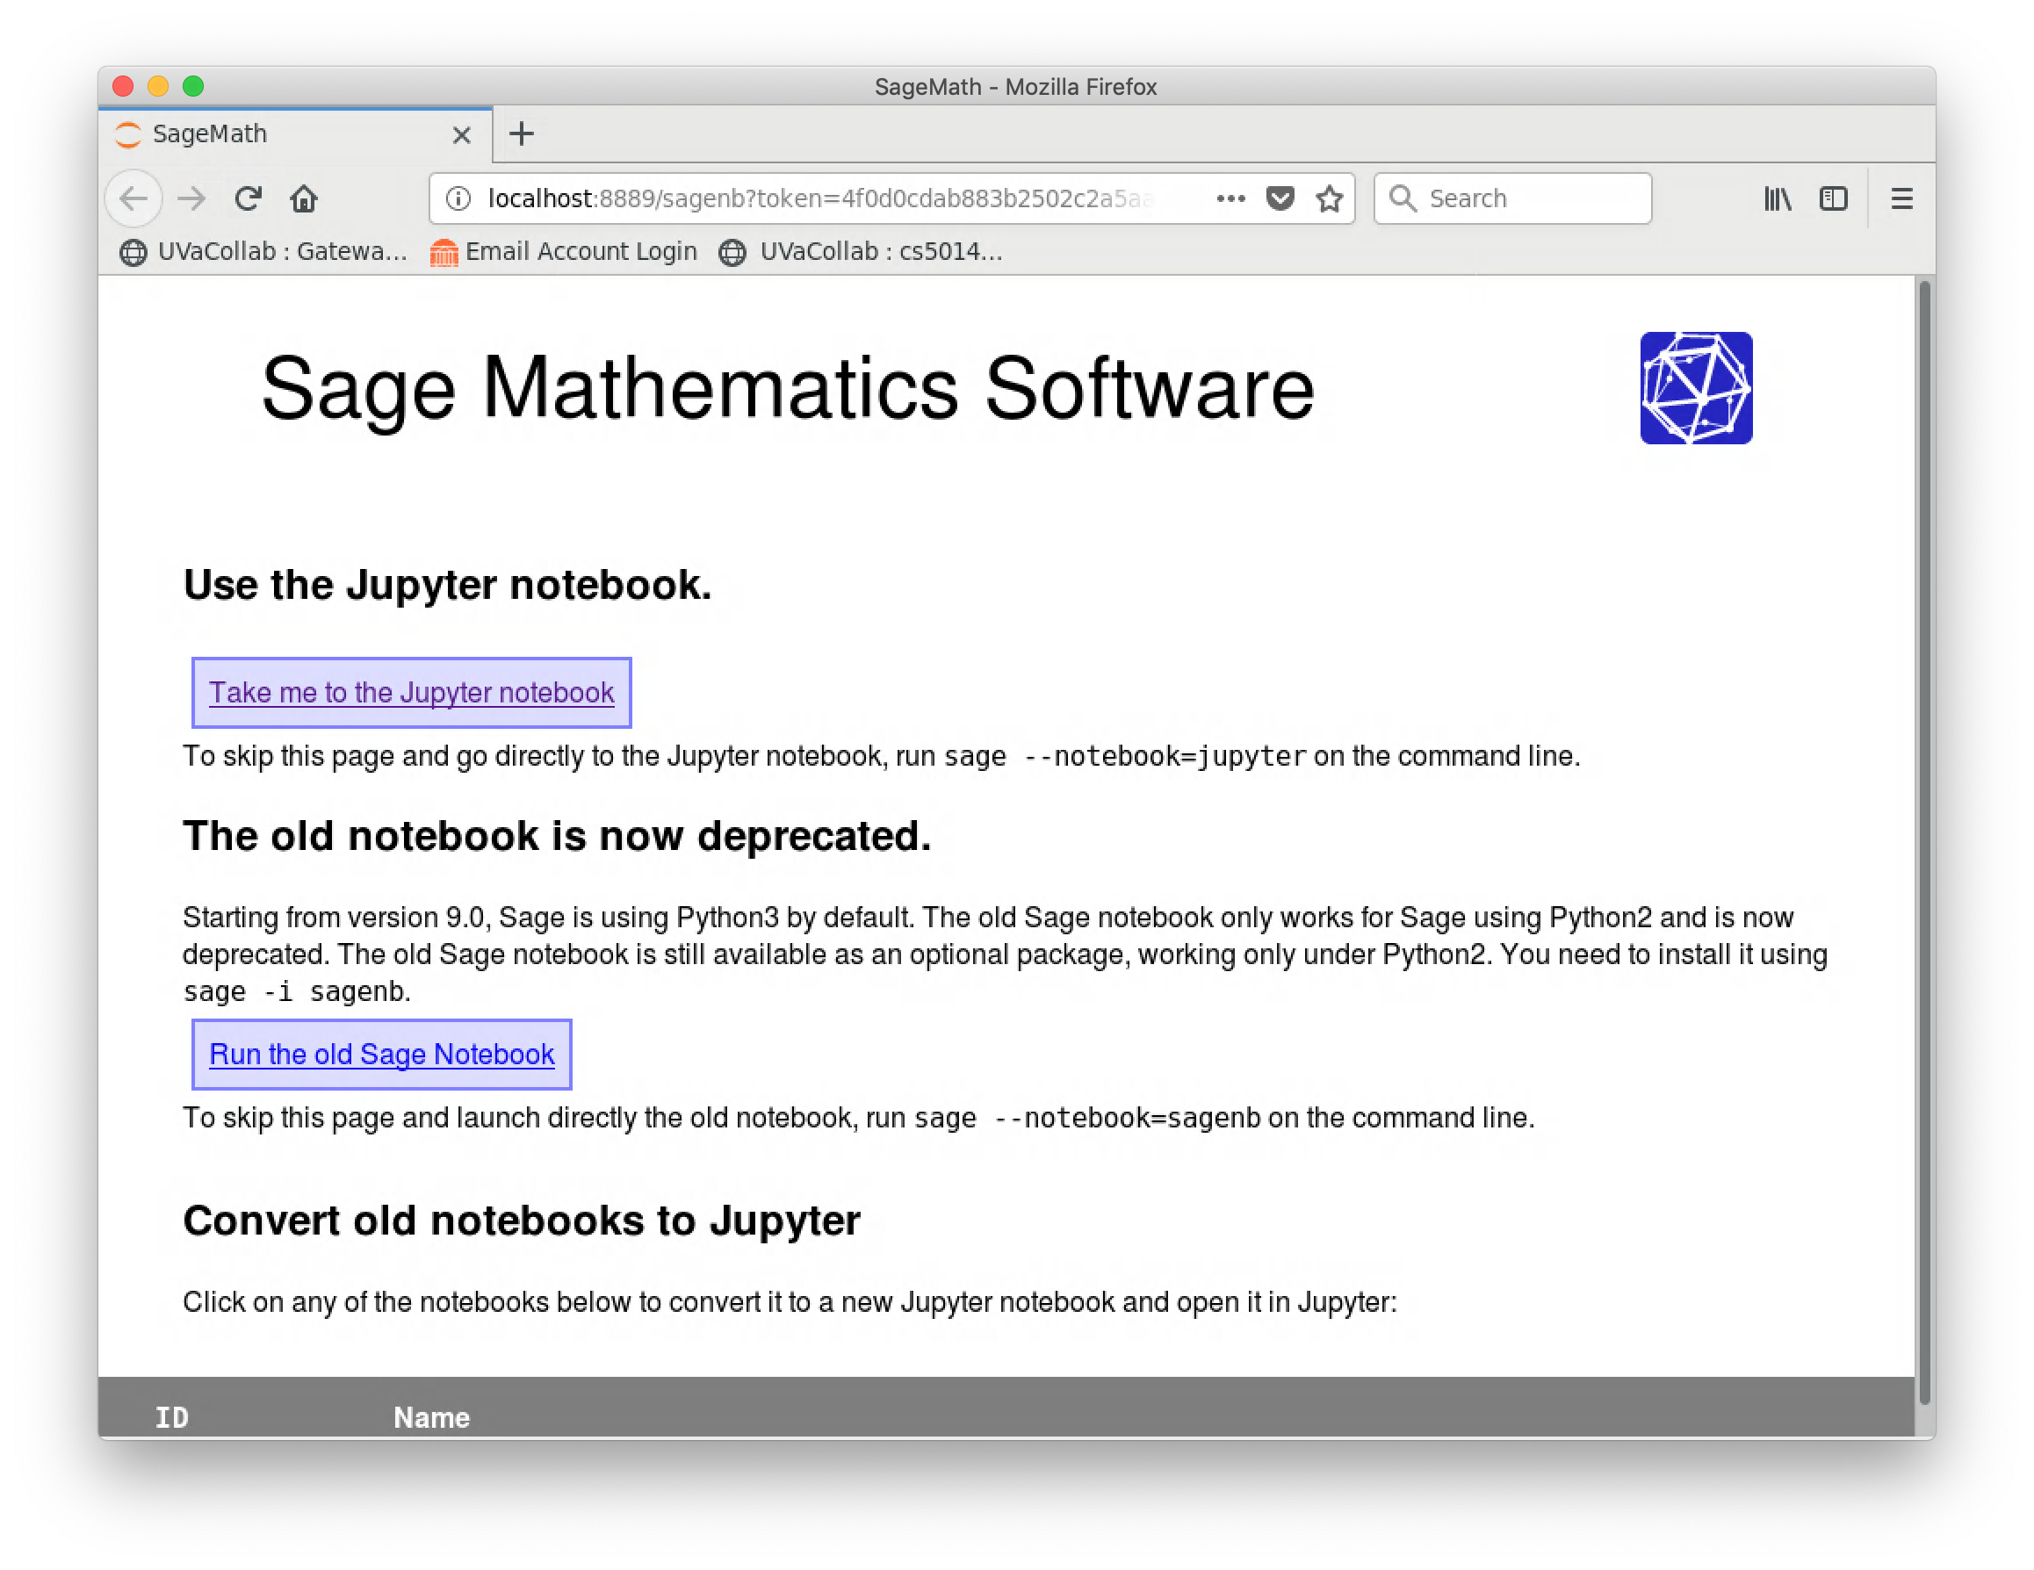This screenshot has height=1570, width=2034.
Task: Go to the Firefox home page
Action: tap(304, 198)
